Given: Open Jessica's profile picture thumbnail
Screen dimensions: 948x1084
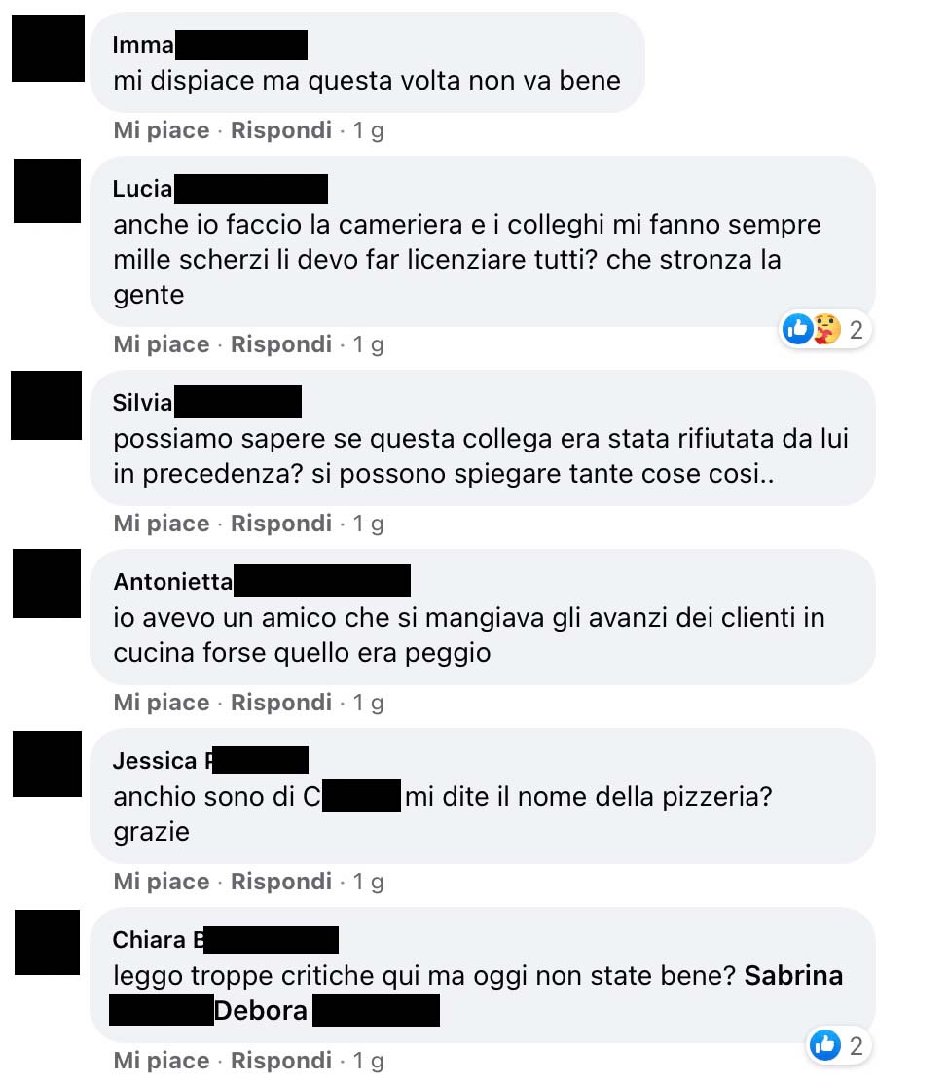Looking at the screenshot, I should coord(47,764).
